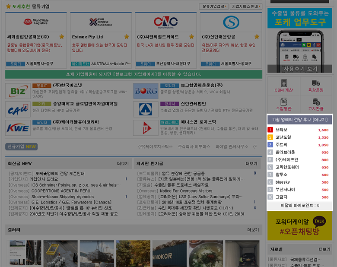Click the 신한관세법인 blue logo
This screenshot has height=267, width=337.
tap(146, 109)
